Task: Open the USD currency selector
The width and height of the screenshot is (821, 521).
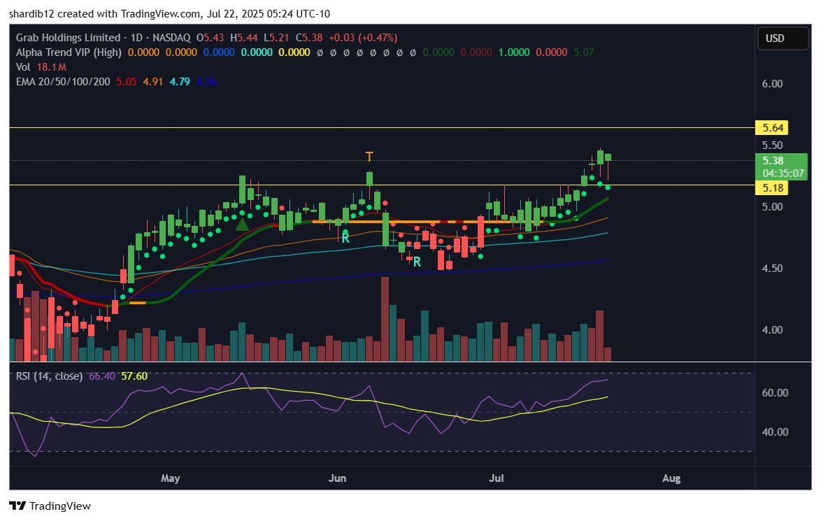Action: [x=783, y=38]
